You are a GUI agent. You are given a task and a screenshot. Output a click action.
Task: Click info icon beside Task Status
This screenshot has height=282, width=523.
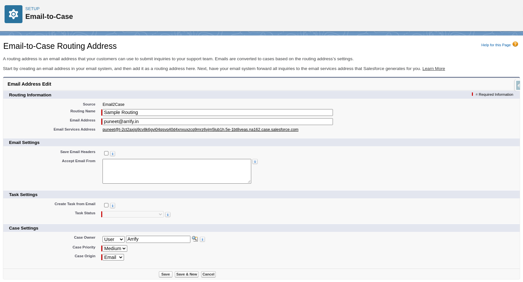(168, 215)
